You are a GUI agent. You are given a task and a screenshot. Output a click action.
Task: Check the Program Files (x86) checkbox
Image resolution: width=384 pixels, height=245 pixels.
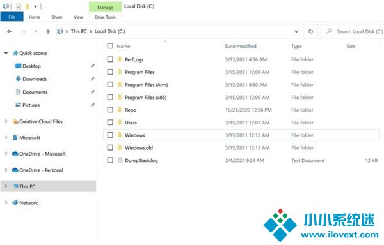(110, 97)
